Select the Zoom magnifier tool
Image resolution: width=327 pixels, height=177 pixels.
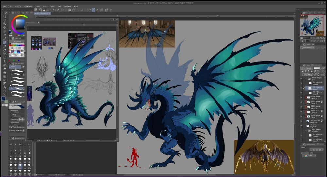click(5, 16)
